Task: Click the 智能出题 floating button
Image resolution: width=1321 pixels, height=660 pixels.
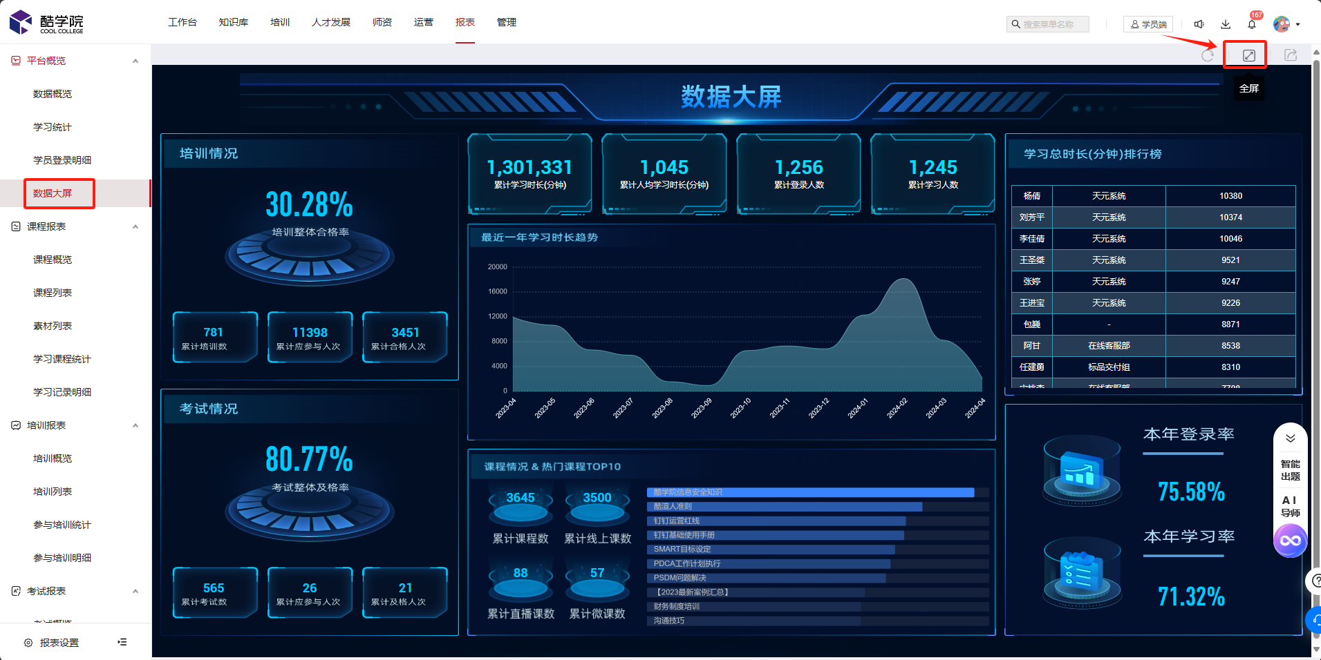Action: click(x=1290, y=470)
